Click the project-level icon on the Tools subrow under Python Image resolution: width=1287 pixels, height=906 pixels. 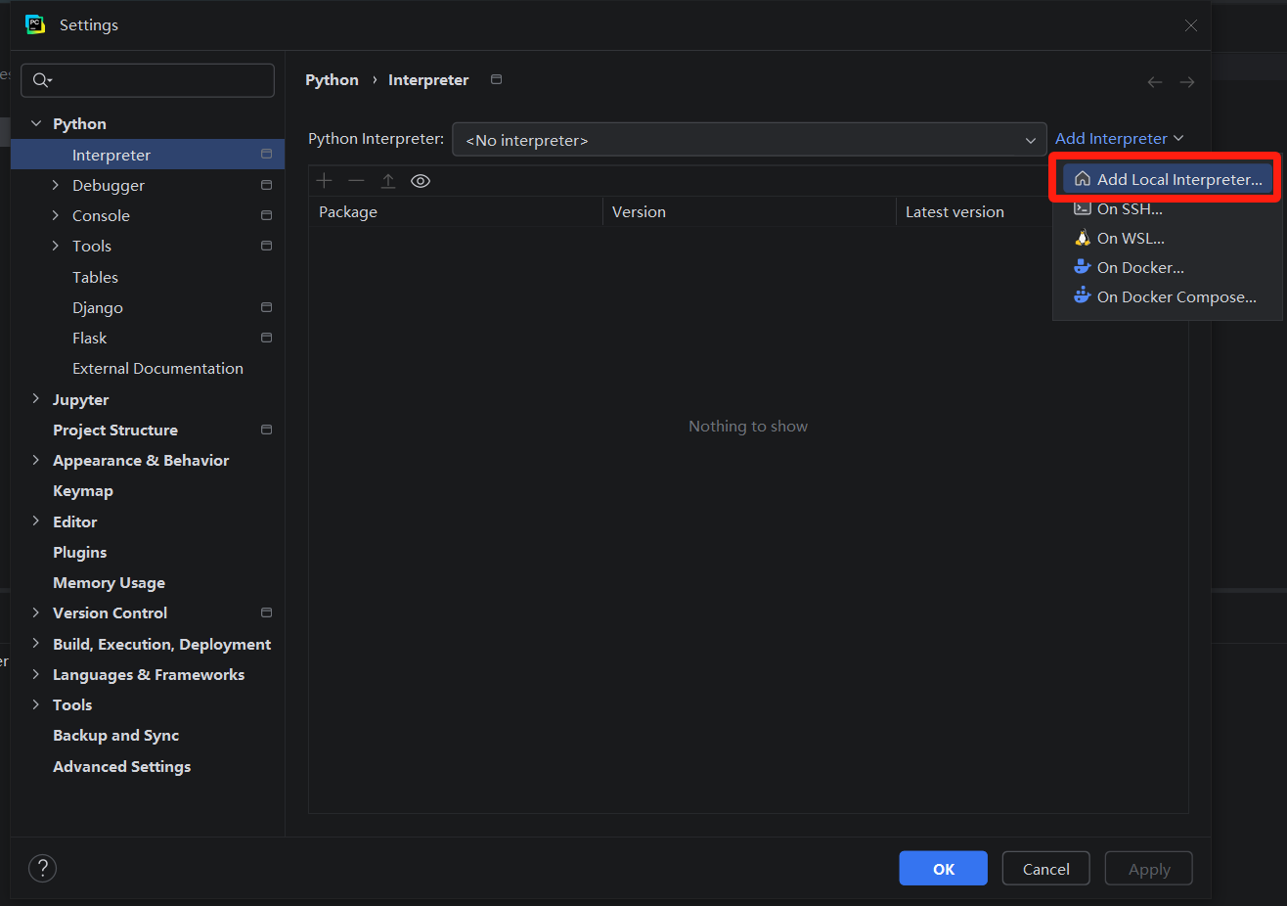pos(266,246)
